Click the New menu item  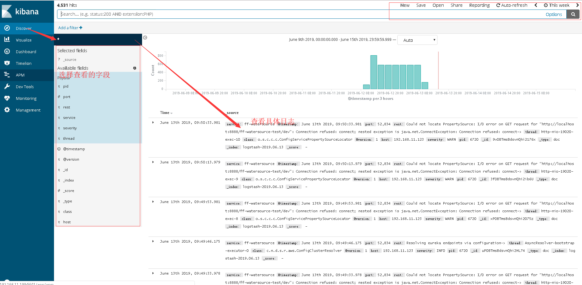point(405,5)
